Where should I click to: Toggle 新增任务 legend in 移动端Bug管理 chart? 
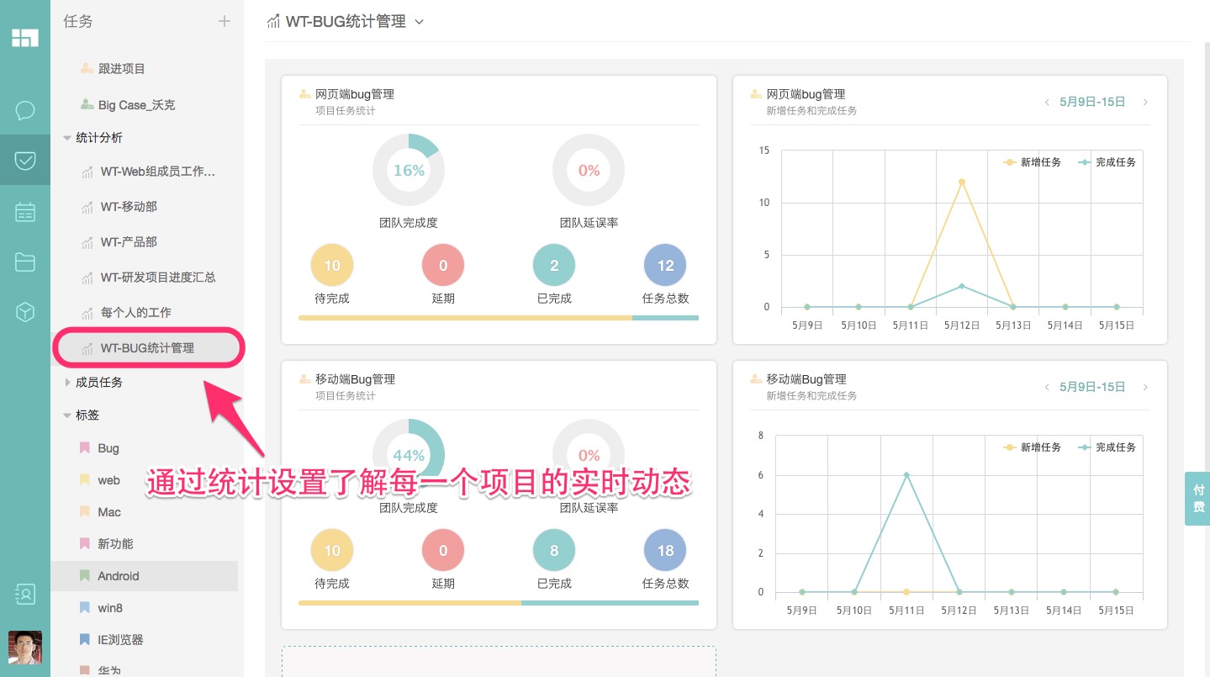(1032, 447)
